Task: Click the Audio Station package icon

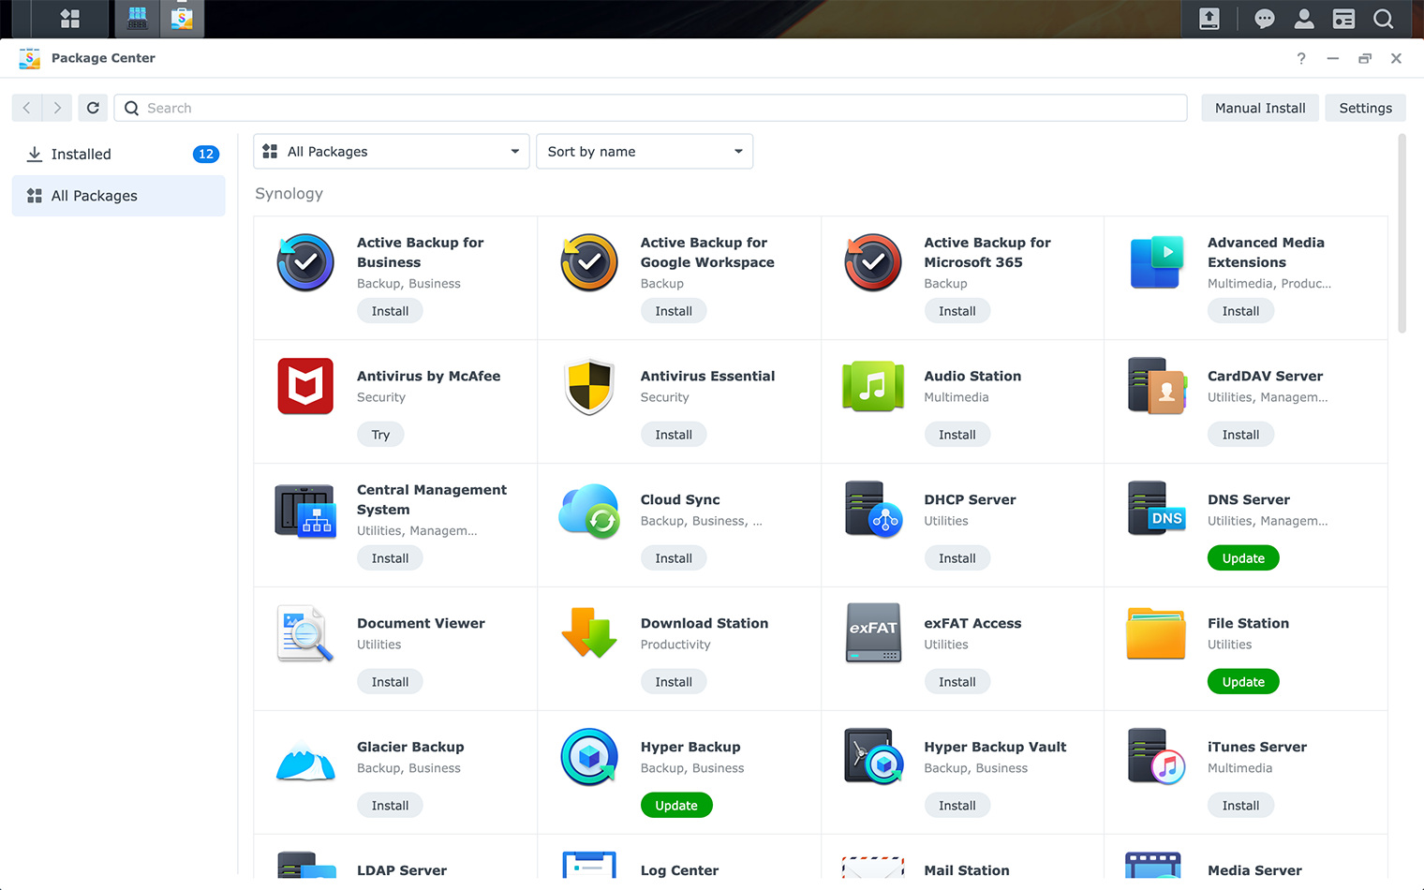Action: (x=872, y=386)
